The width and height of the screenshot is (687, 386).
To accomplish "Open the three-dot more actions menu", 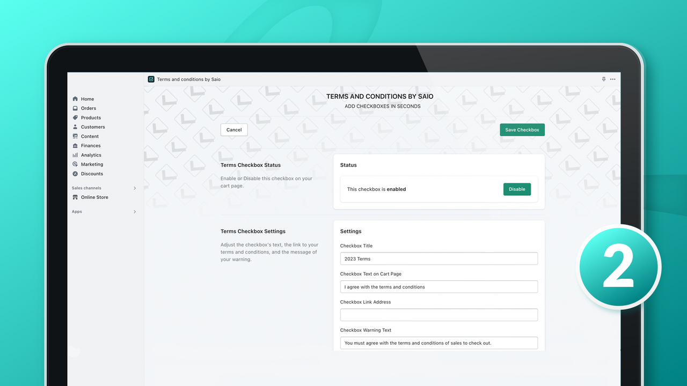I will 613,79.
